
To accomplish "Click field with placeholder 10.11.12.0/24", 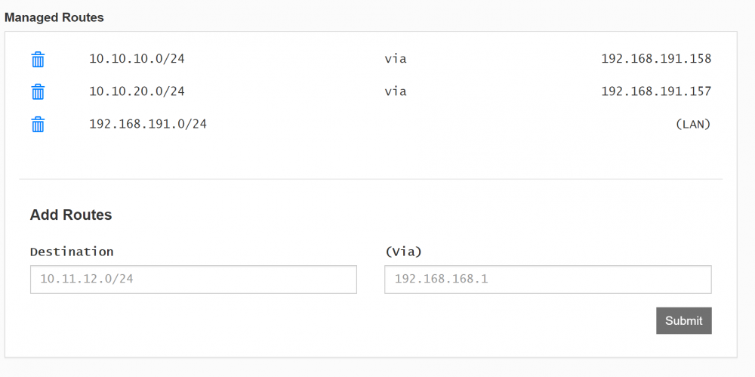I will click(193, 279).
